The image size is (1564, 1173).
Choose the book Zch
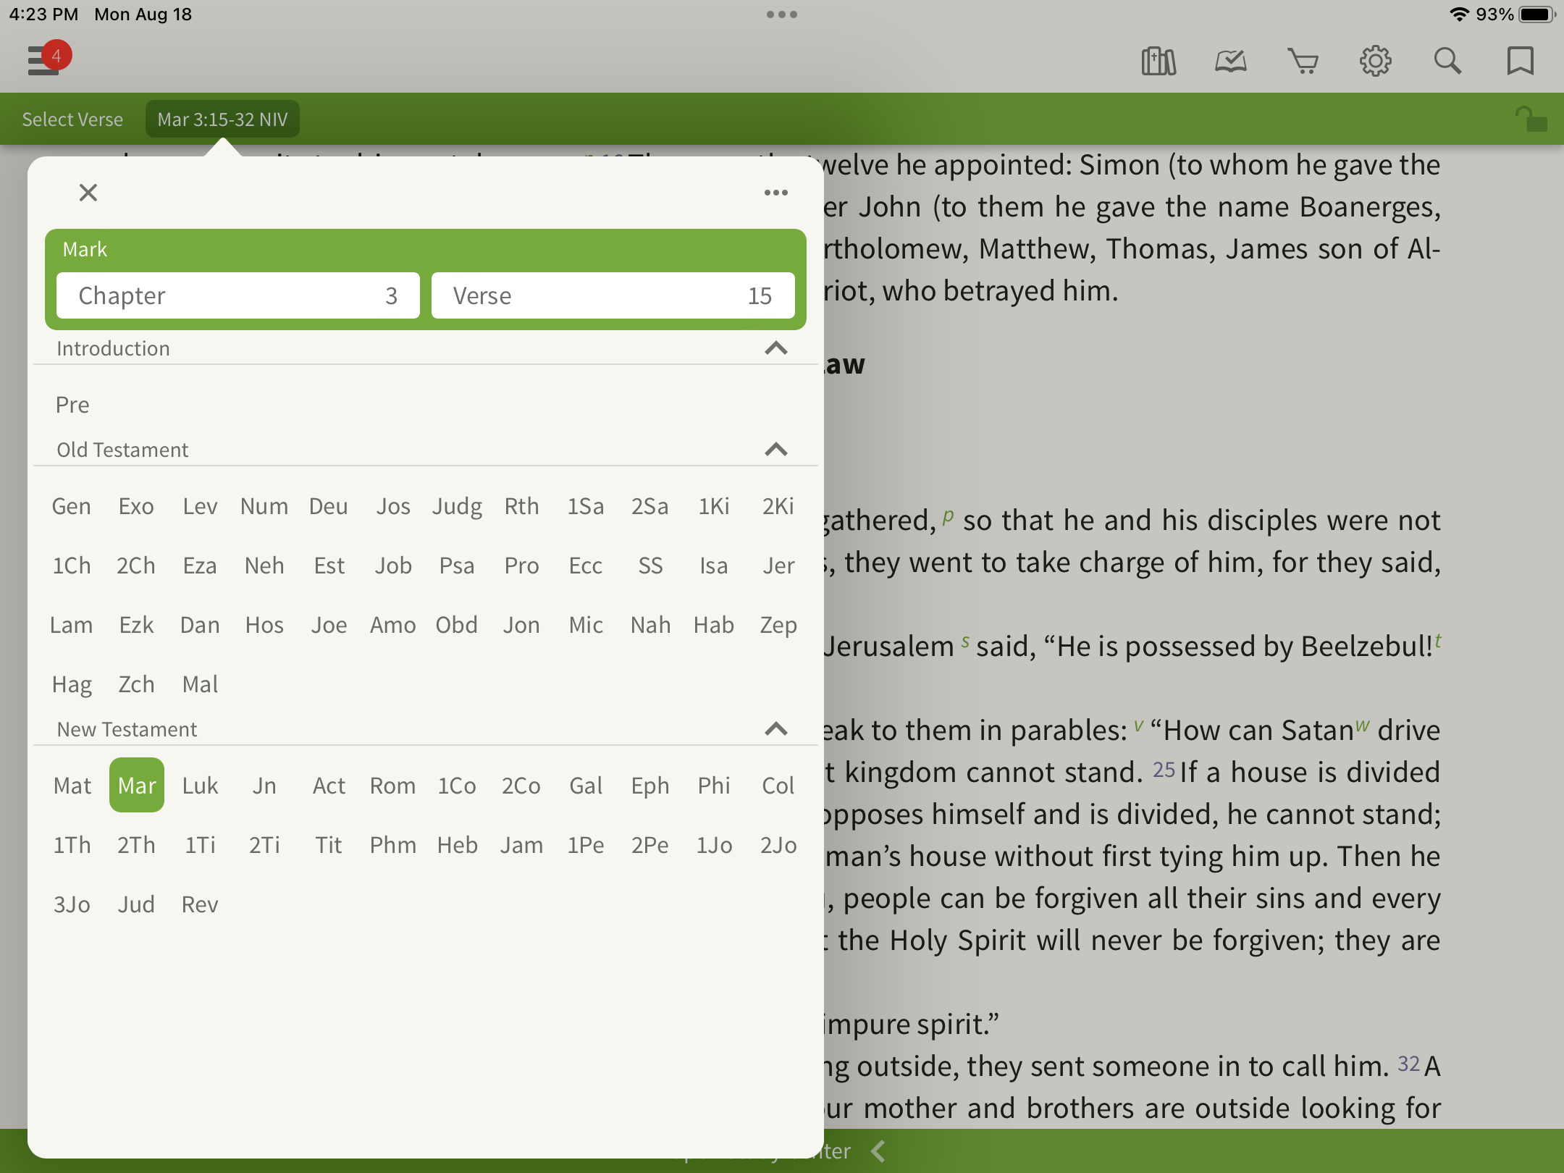(x=136, y=684)
